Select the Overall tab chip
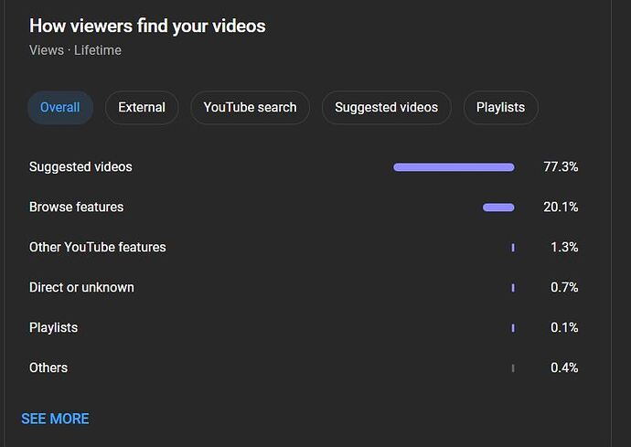The width and height of the screenshot is (631, 447). (x=59, y=107)
